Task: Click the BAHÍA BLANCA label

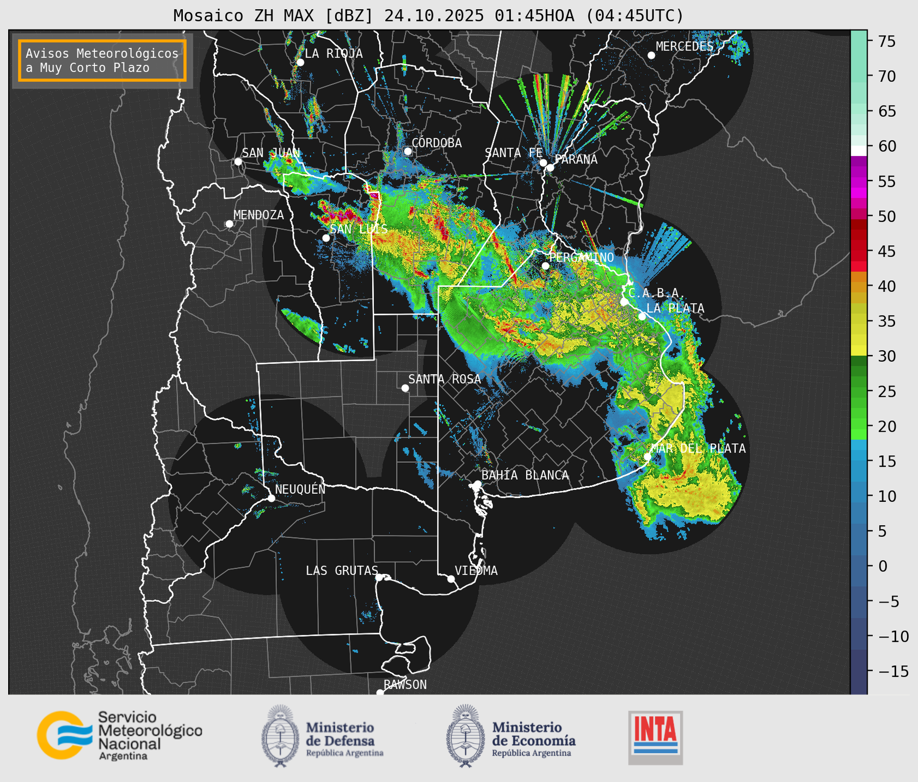Action: [x=525, y=475]
